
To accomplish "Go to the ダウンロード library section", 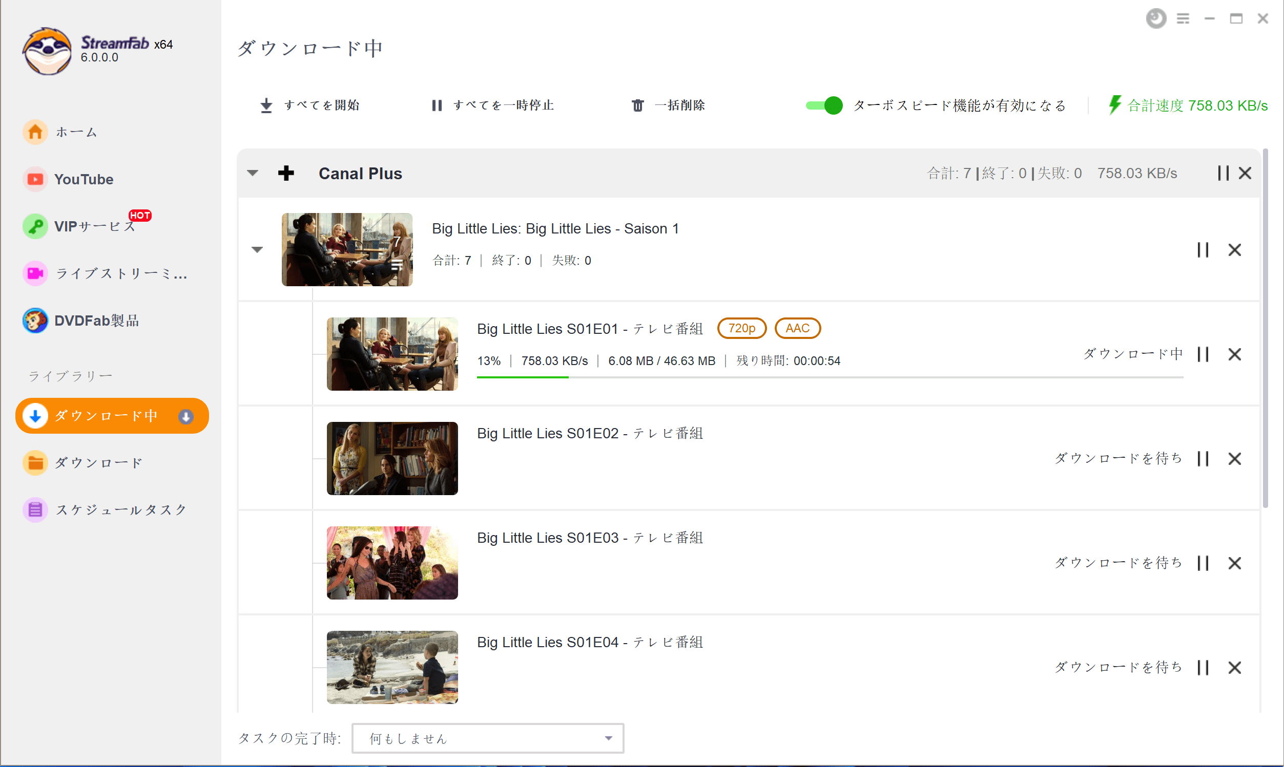I will [98, 462].
